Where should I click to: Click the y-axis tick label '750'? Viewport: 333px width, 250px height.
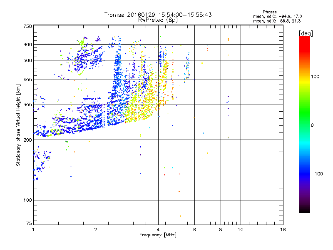coord(28,26)
